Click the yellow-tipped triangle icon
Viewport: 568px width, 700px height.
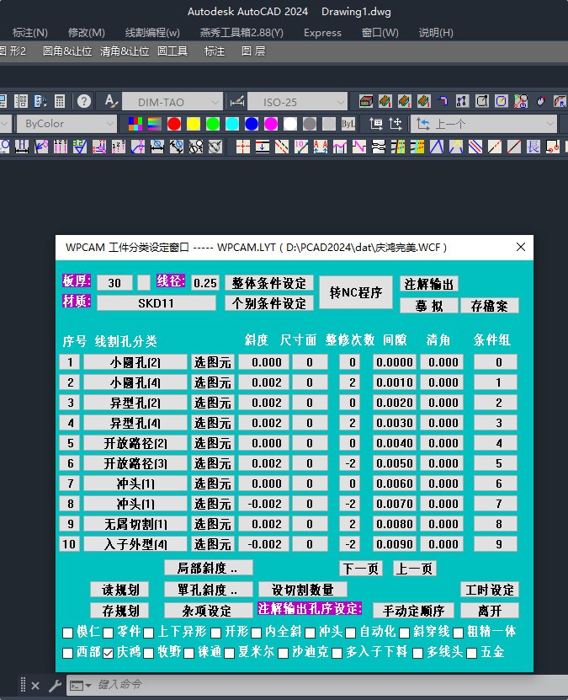[455, 147]
